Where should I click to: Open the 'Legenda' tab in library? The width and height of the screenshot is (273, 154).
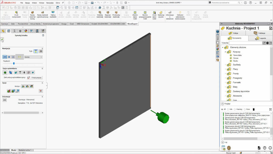260,38
